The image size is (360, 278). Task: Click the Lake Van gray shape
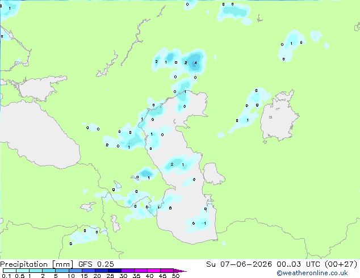coord(88,207)
